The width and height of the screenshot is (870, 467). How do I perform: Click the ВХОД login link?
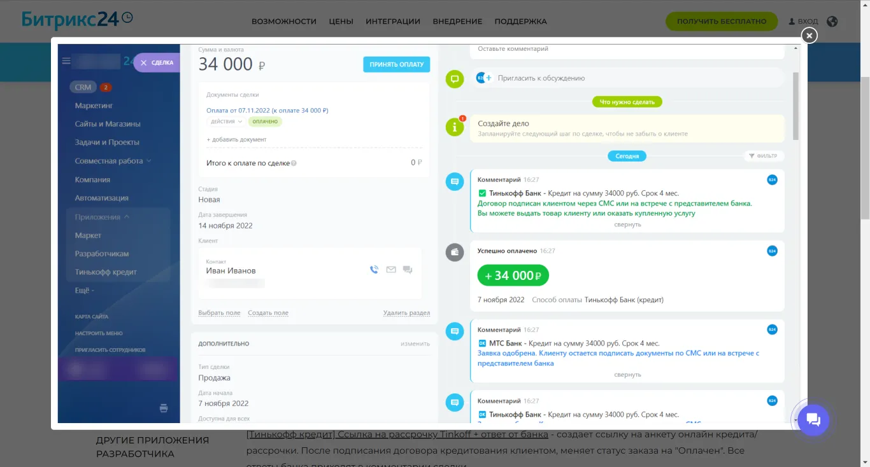[803, 21]
